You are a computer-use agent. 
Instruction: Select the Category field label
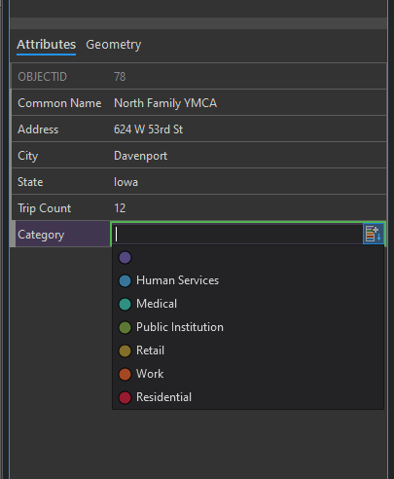(41, 235)
